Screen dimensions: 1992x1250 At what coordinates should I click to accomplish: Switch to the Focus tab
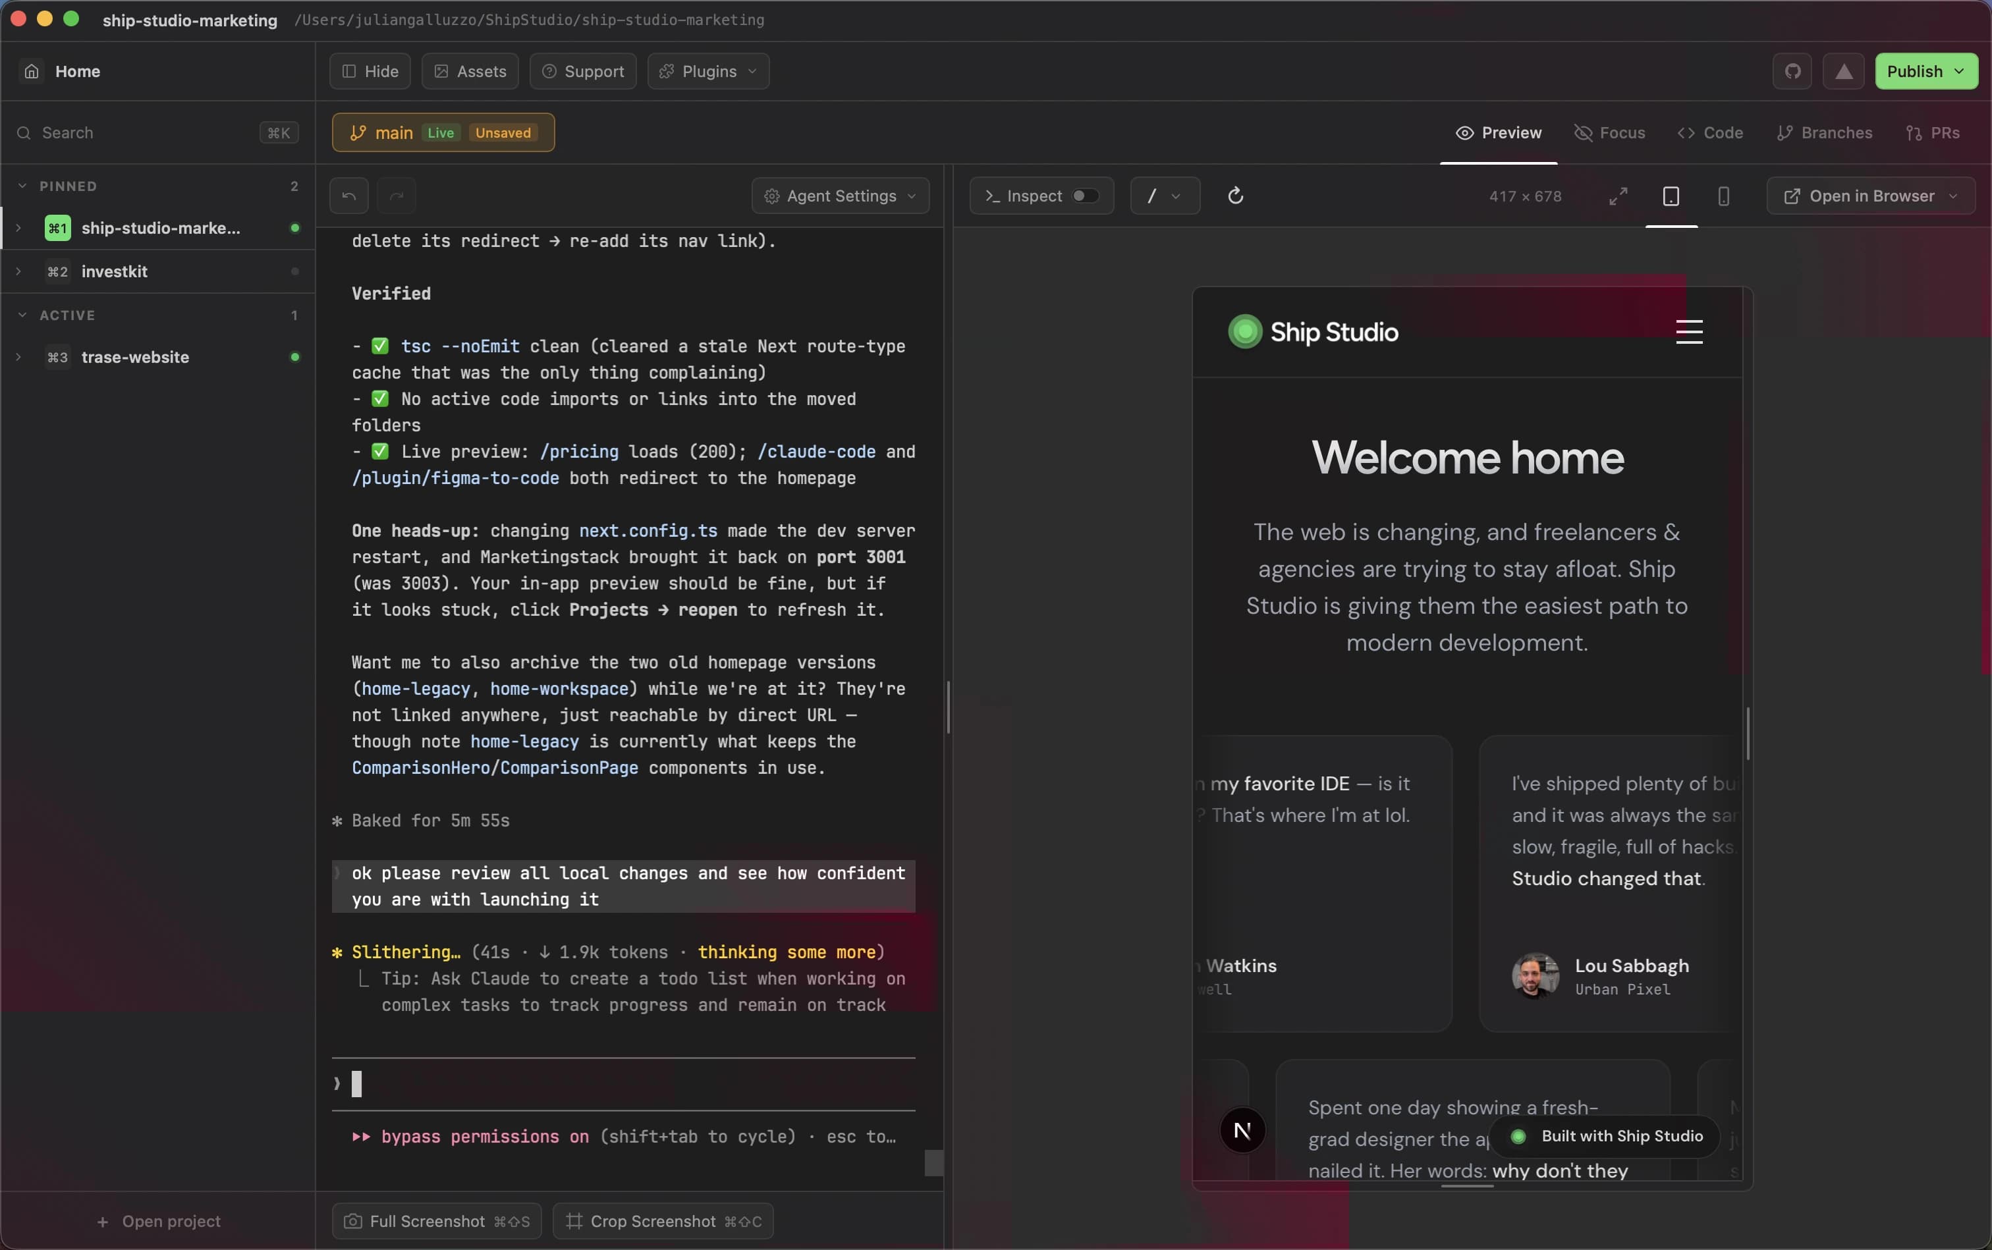click(1609, 132)
